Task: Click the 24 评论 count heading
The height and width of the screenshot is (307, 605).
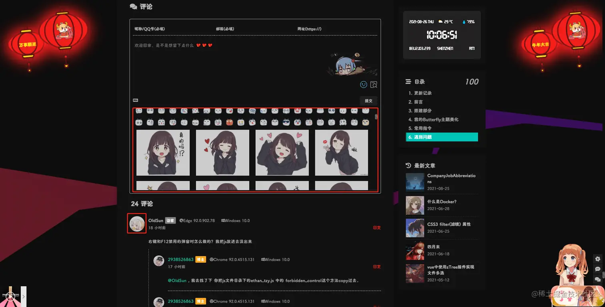Action: (142, 204)
